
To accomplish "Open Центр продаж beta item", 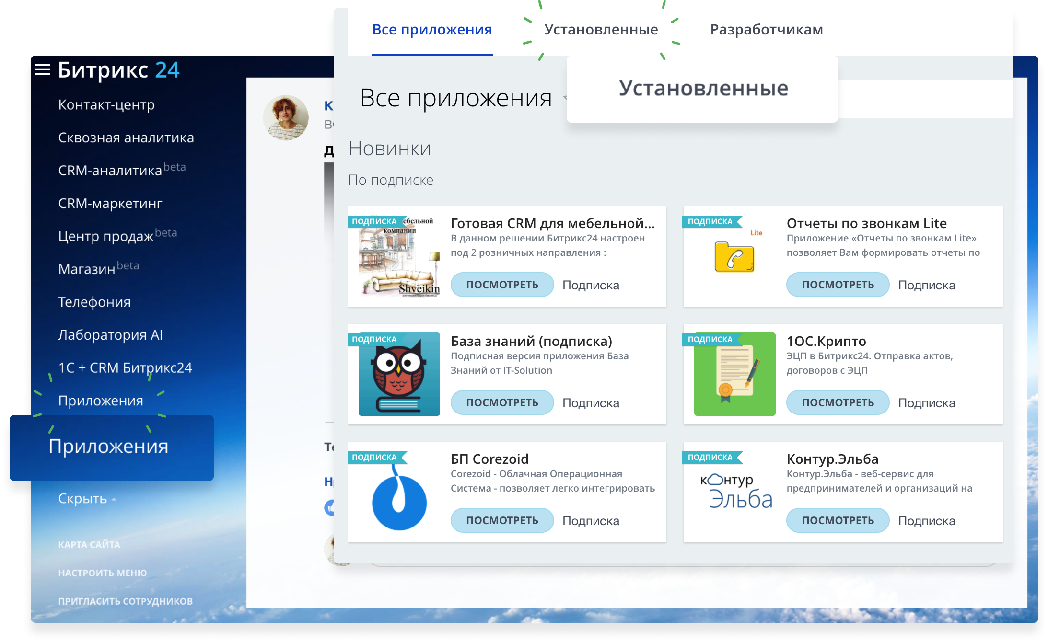I will point(117,235).
